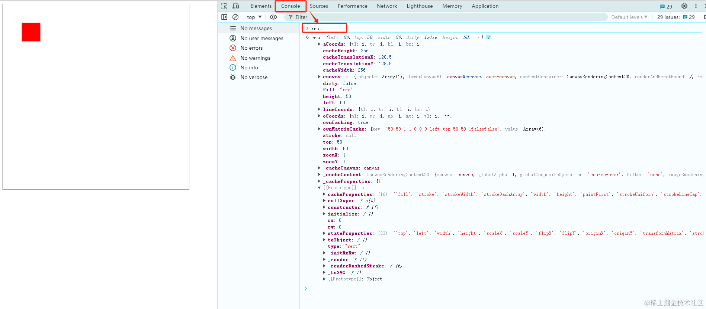Select the No warnings triangle icon
Viewport: 706px width, 309px height.
[233, 58]
